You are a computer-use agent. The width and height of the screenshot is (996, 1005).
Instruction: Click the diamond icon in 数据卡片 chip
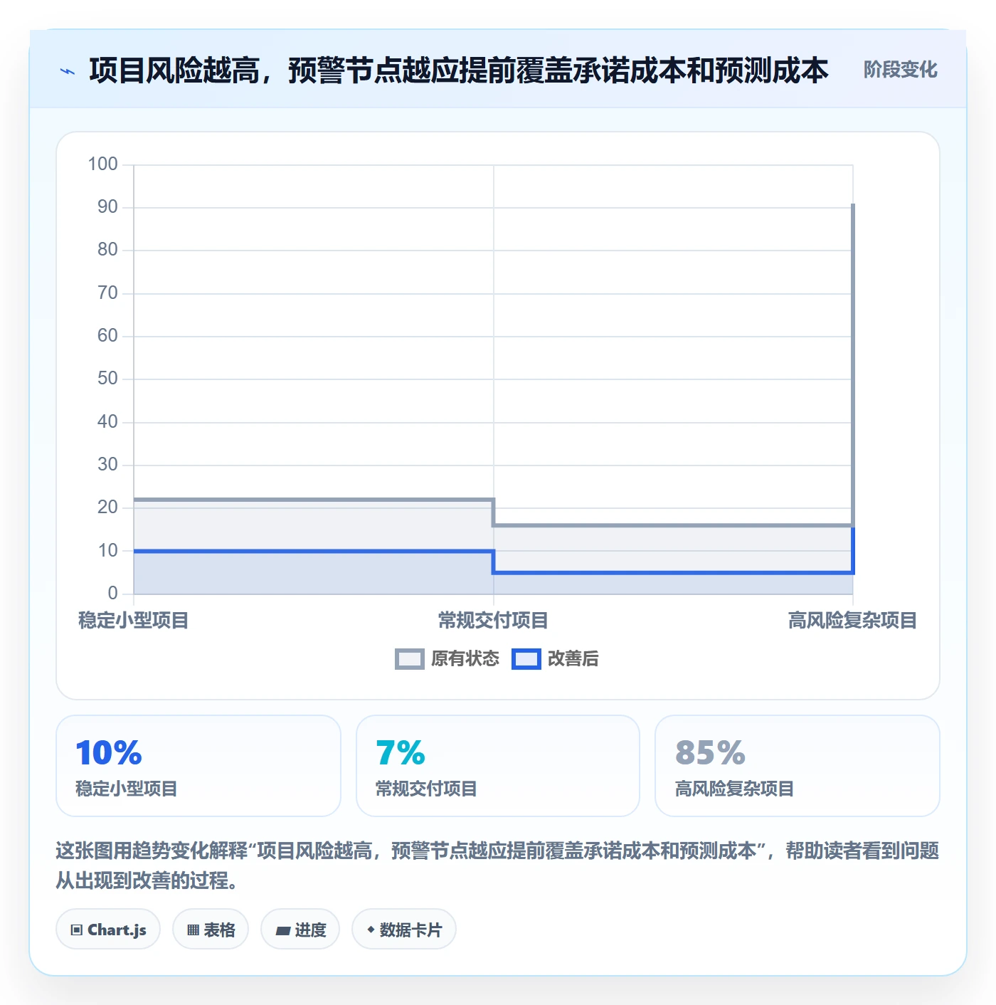click(371, 930)
